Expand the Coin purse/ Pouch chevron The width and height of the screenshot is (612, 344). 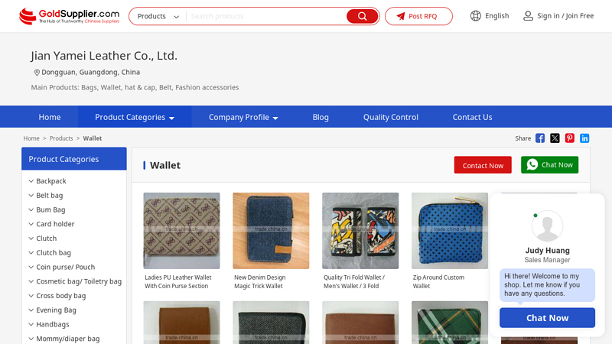(x=31, y=267)
